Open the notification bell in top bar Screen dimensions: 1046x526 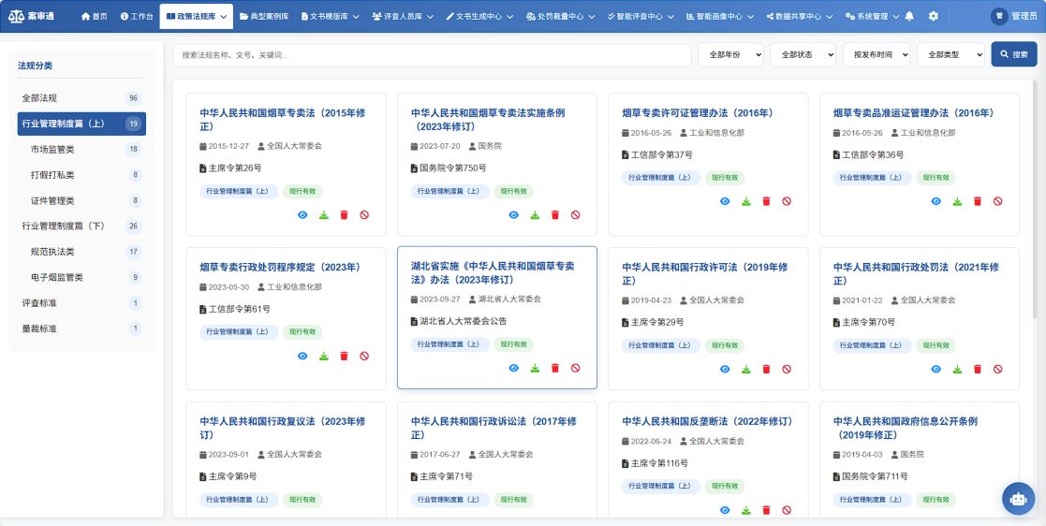[909, 17]
